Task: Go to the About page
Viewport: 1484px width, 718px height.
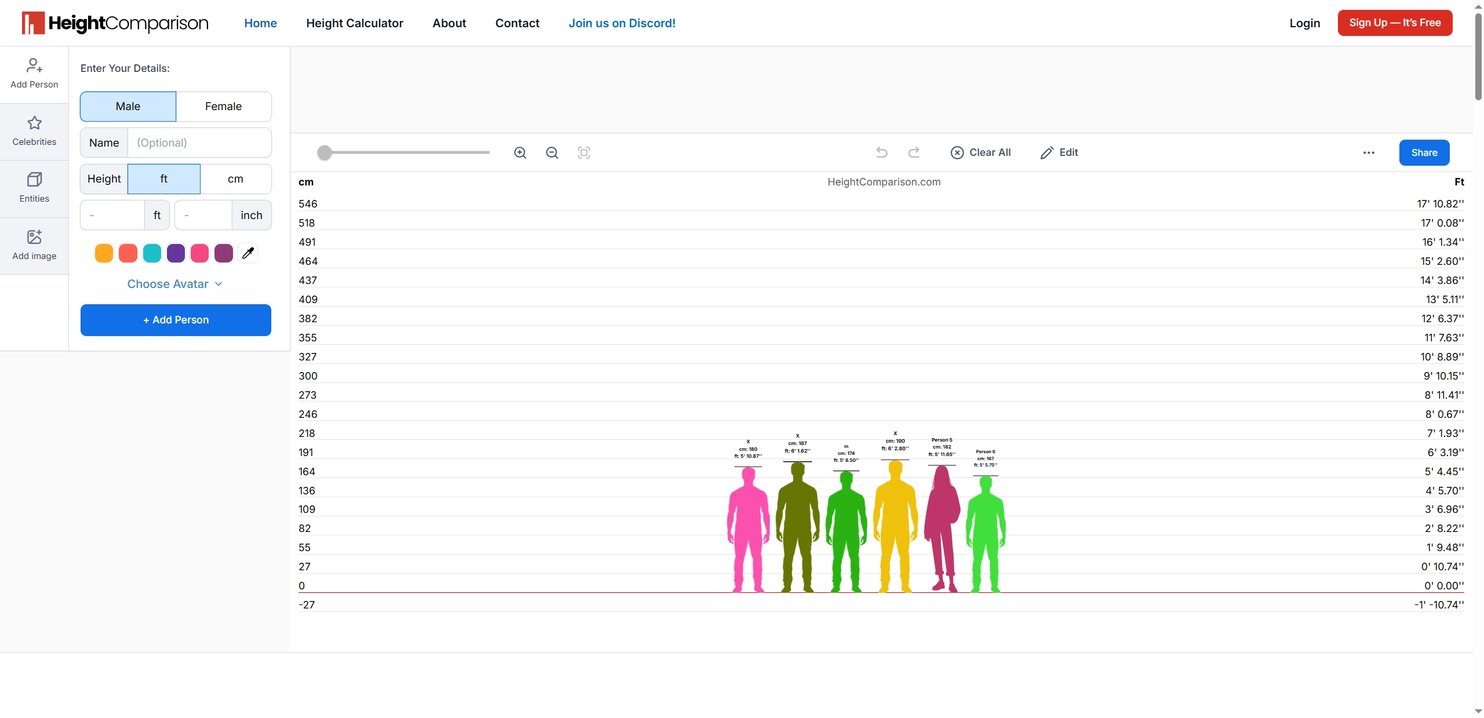Action: tap(449, 23)
